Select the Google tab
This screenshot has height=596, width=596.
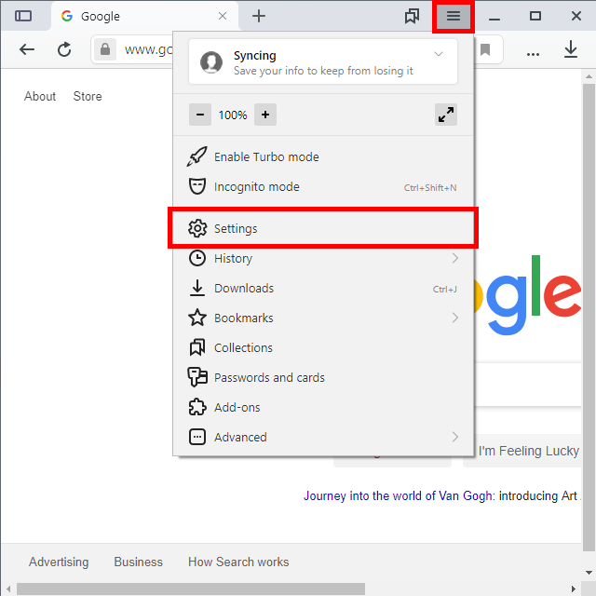point(144,16)
